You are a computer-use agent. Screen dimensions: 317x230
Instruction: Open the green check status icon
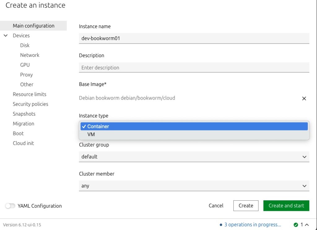[296, 224]
